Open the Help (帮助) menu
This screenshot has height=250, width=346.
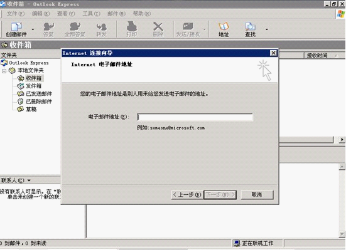click(142, 14)
